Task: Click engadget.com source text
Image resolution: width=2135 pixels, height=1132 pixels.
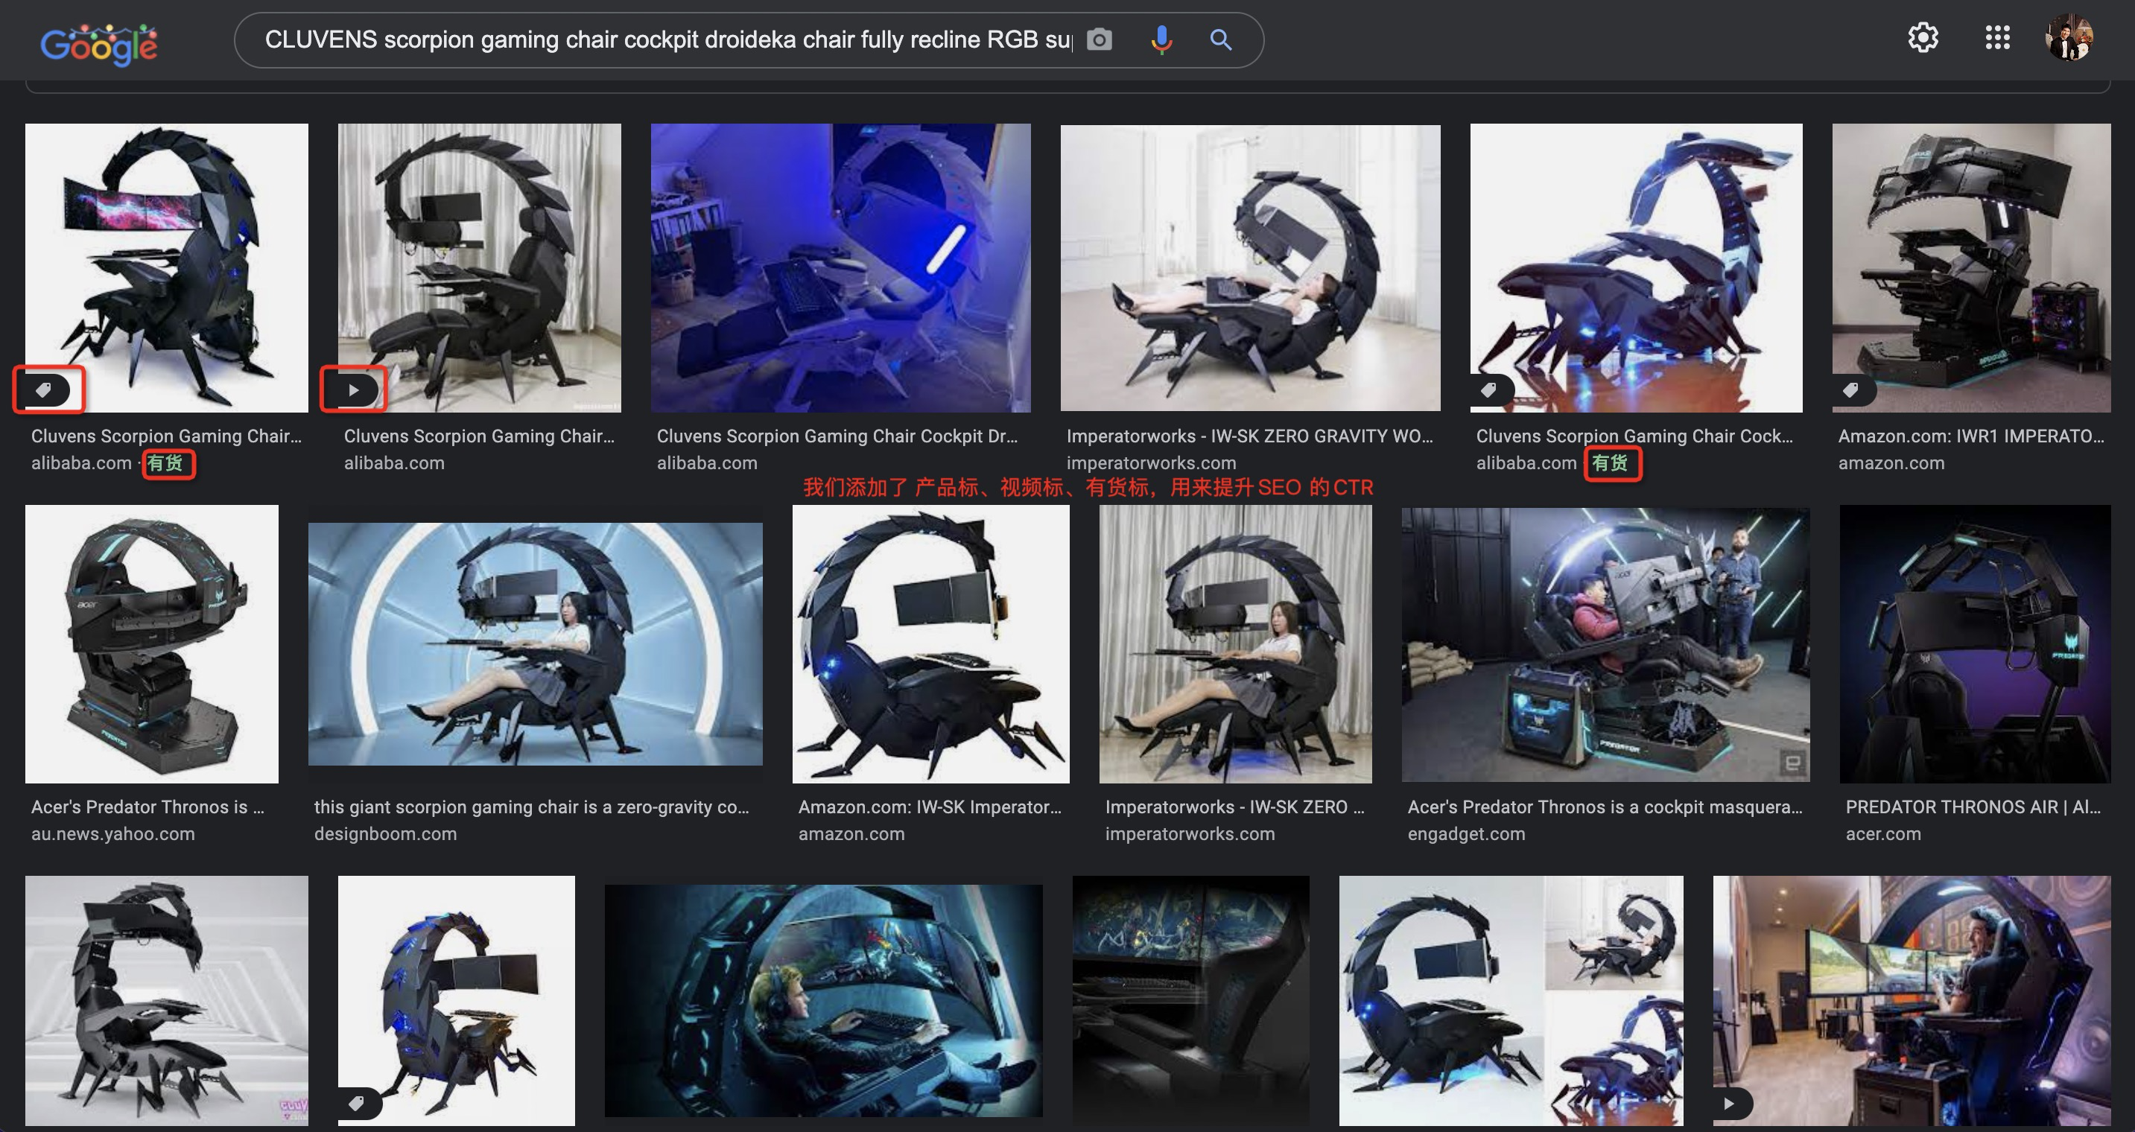Action: (1465, 833)
